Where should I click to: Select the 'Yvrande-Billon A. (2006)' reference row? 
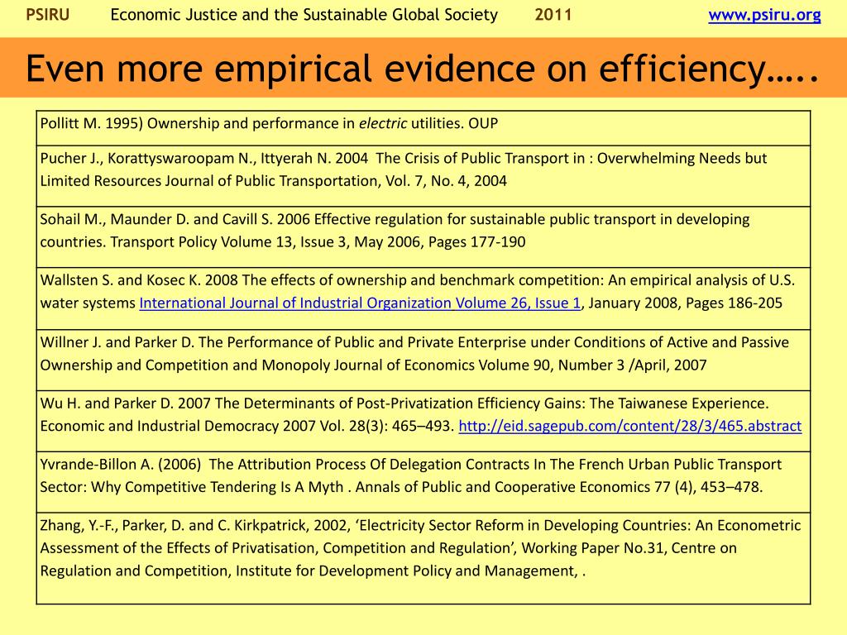click(x=423, y=482)
